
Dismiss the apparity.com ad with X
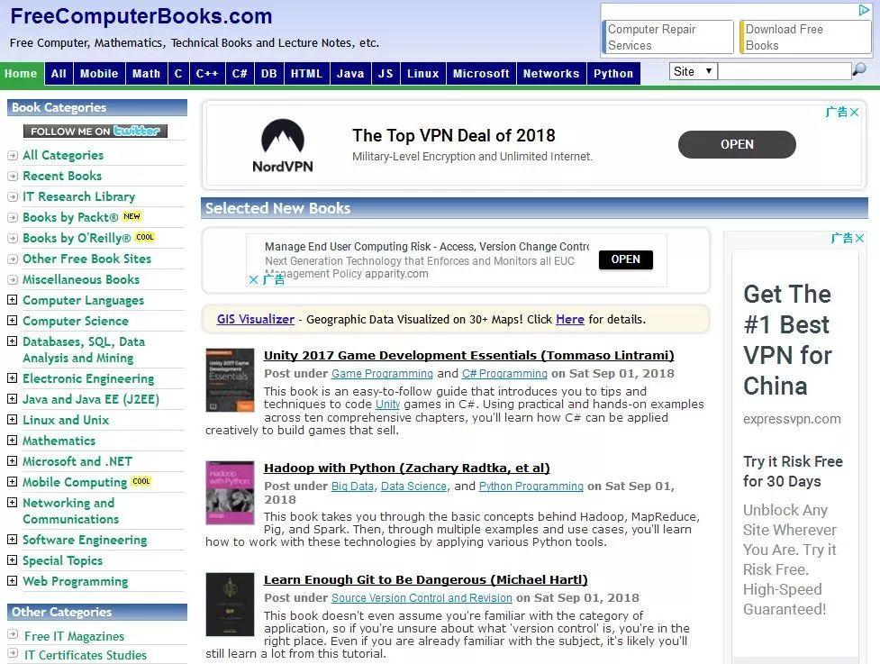253,279
